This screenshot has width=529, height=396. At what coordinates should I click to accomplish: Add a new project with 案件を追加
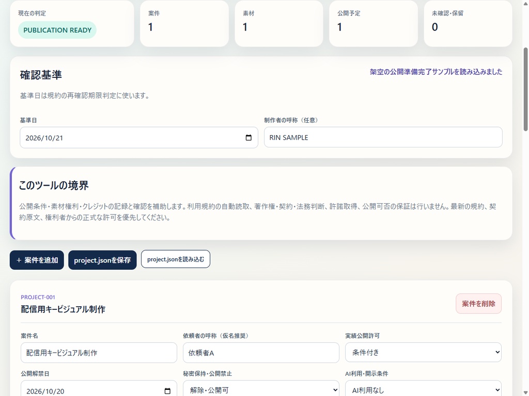(x=37, y=260)
